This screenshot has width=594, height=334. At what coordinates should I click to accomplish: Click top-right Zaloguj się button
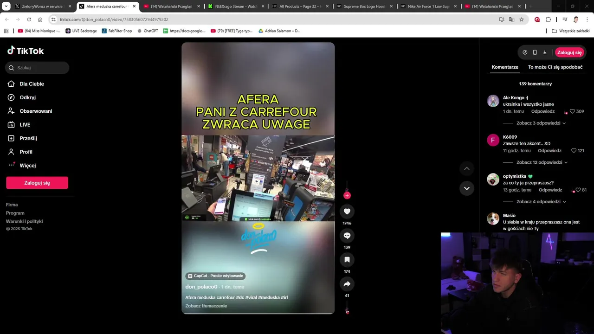(x=569, y=52)
